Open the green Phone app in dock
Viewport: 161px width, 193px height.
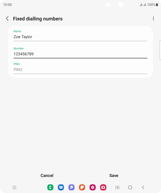(50, 187)
